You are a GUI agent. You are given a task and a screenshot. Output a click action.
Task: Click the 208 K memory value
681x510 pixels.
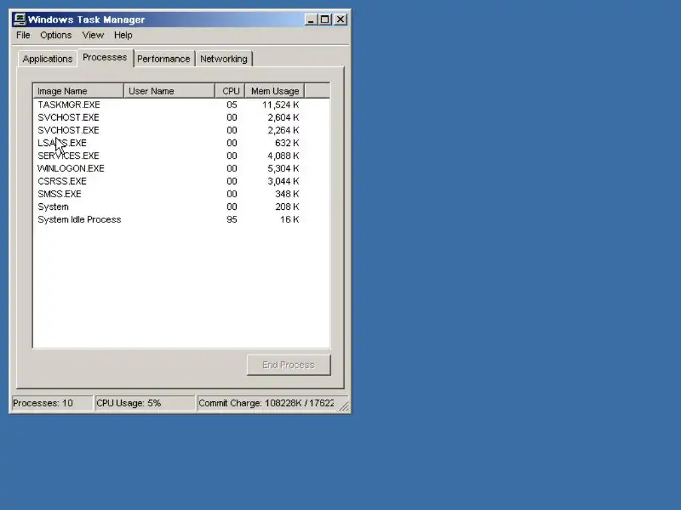287,207
